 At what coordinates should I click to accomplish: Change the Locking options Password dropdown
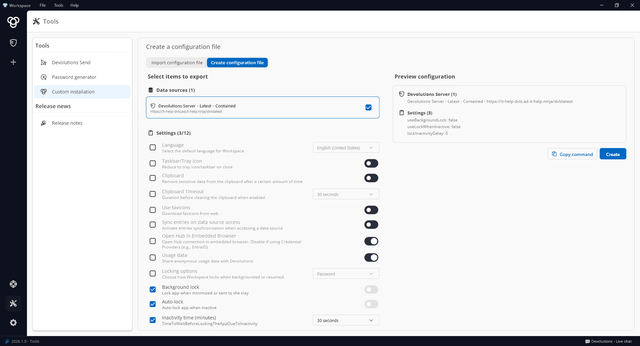click(x=346, y=273)
